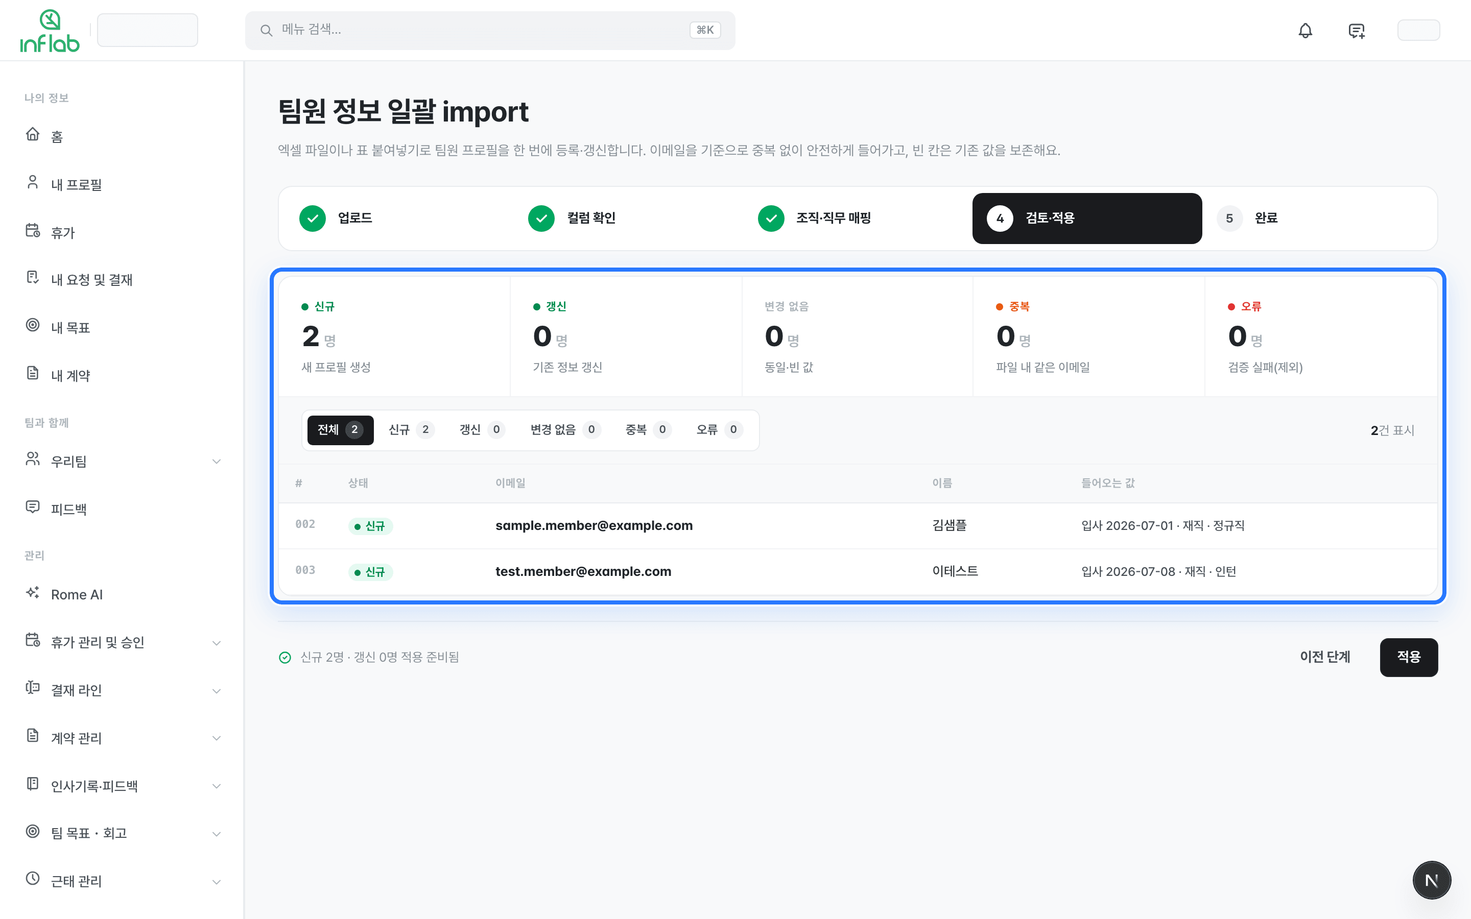Click the 신규 2명 summary card
The width and height of the screenshot is (1471, 919).
pyautogui.click(x=394, y=337)
